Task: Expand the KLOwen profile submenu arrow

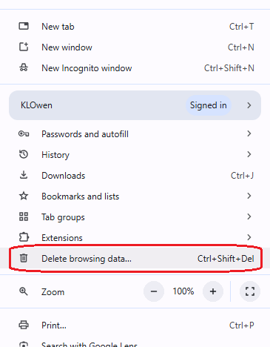Action: pyautogui.click(x=249, y=105)
